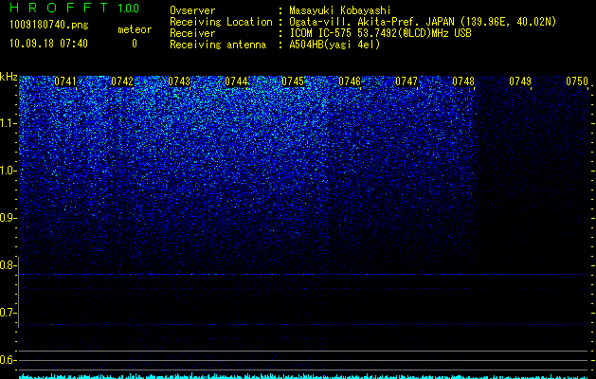Click the 0.8 frequency axis label
Image resolution: width=596 pixels, height=379 pixels.
click(9, 265)
